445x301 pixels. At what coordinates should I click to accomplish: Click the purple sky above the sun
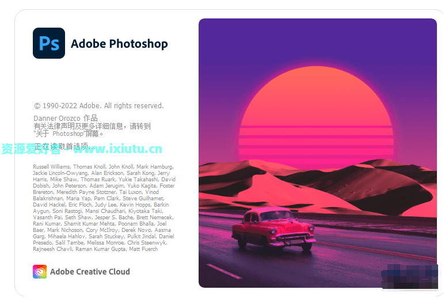(x=317, y=41)
